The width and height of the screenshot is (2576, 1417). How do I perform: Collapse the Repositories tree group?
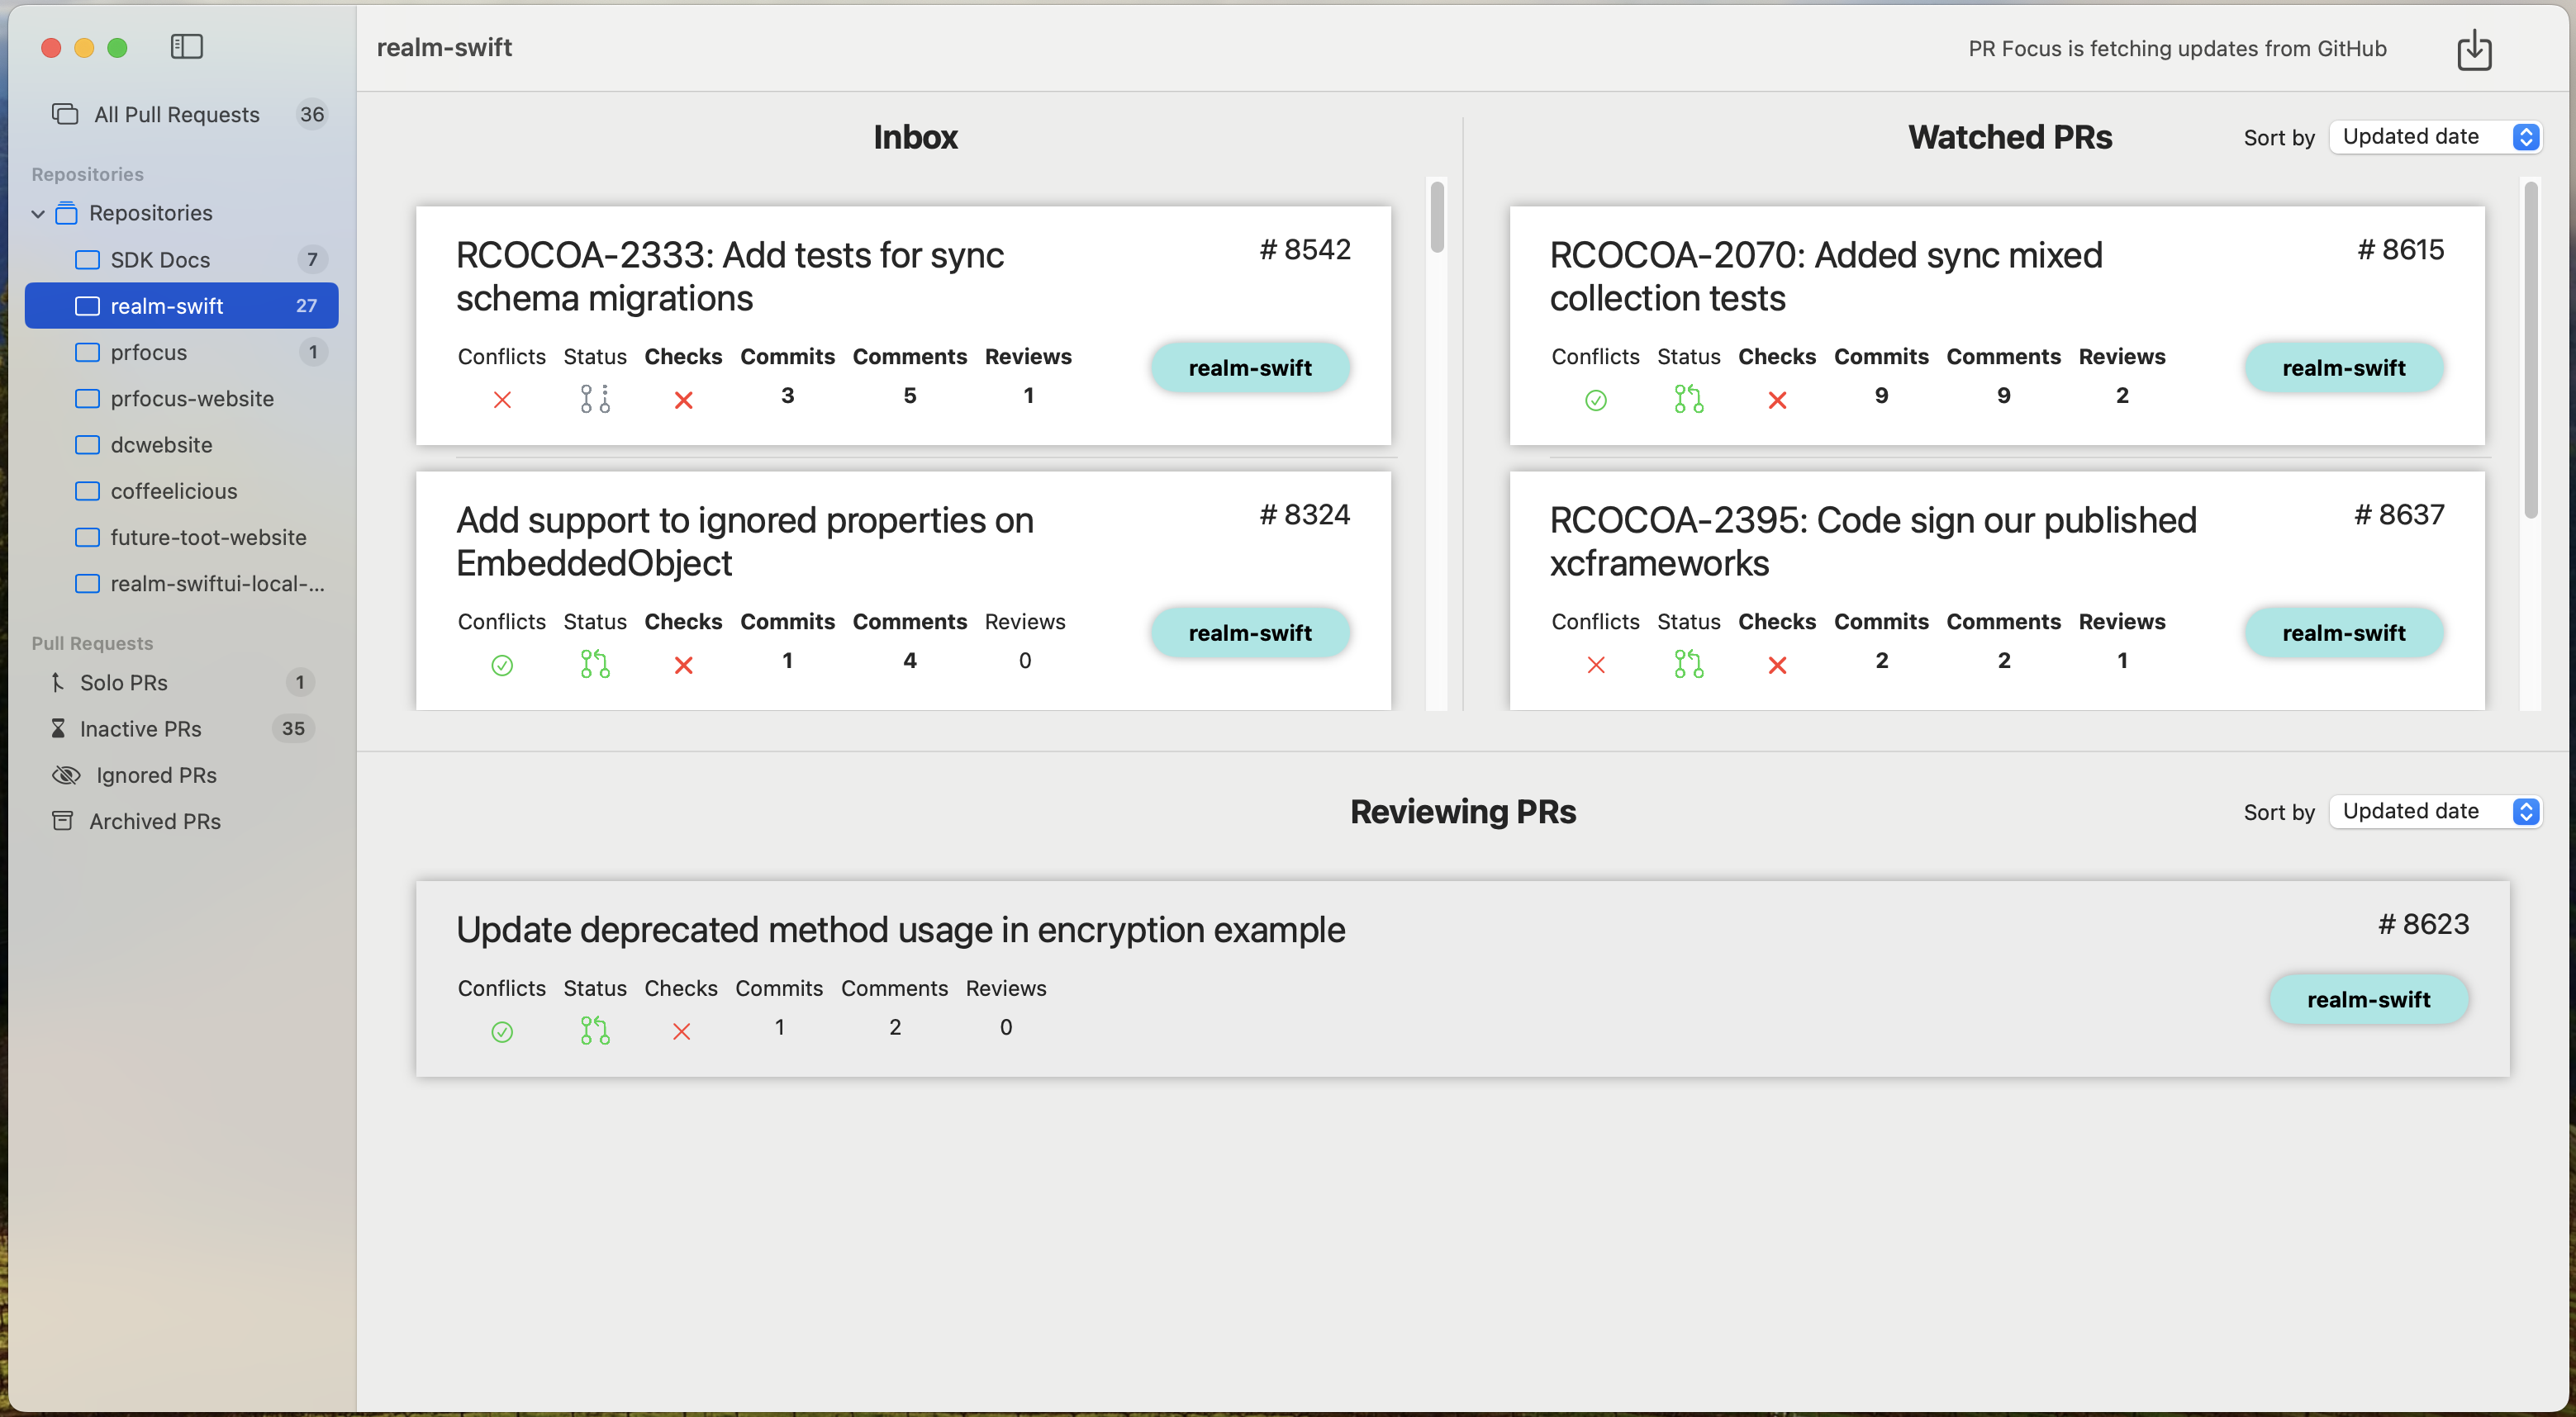38,213
